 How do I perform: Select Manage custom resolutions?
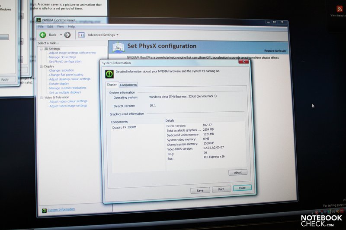(67, 88)
